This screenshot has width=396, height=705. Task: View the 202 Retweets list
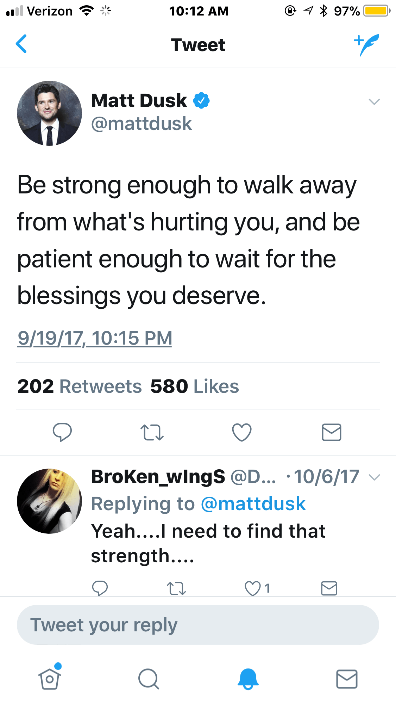tap(80, 386)
